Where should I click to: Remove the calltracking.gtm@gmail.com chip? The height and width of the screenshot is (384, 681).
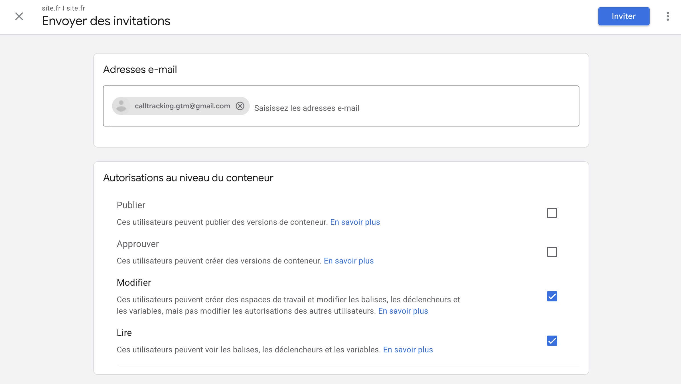pyautogui.click(x=240, y=106)
